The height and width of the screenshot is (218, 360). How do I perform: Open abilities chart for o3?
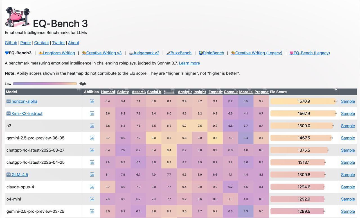click(92, 126)
